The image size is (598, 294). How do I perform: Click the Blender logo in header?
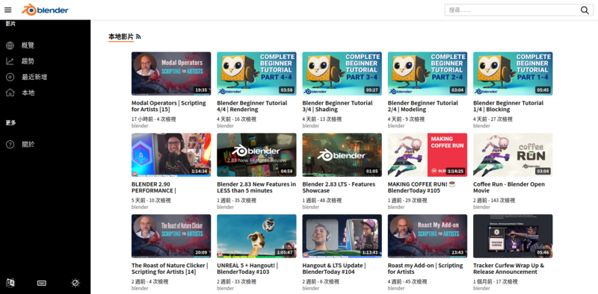(x=45, y=10)
